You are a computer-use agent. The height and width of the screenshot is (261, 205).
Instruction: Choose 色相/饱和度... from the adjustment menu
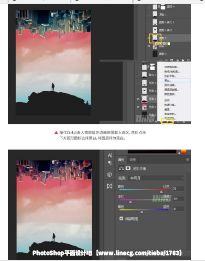coord(174,72)
